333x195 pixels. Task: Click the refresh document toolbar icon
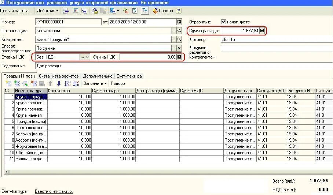tap(76, 11)
